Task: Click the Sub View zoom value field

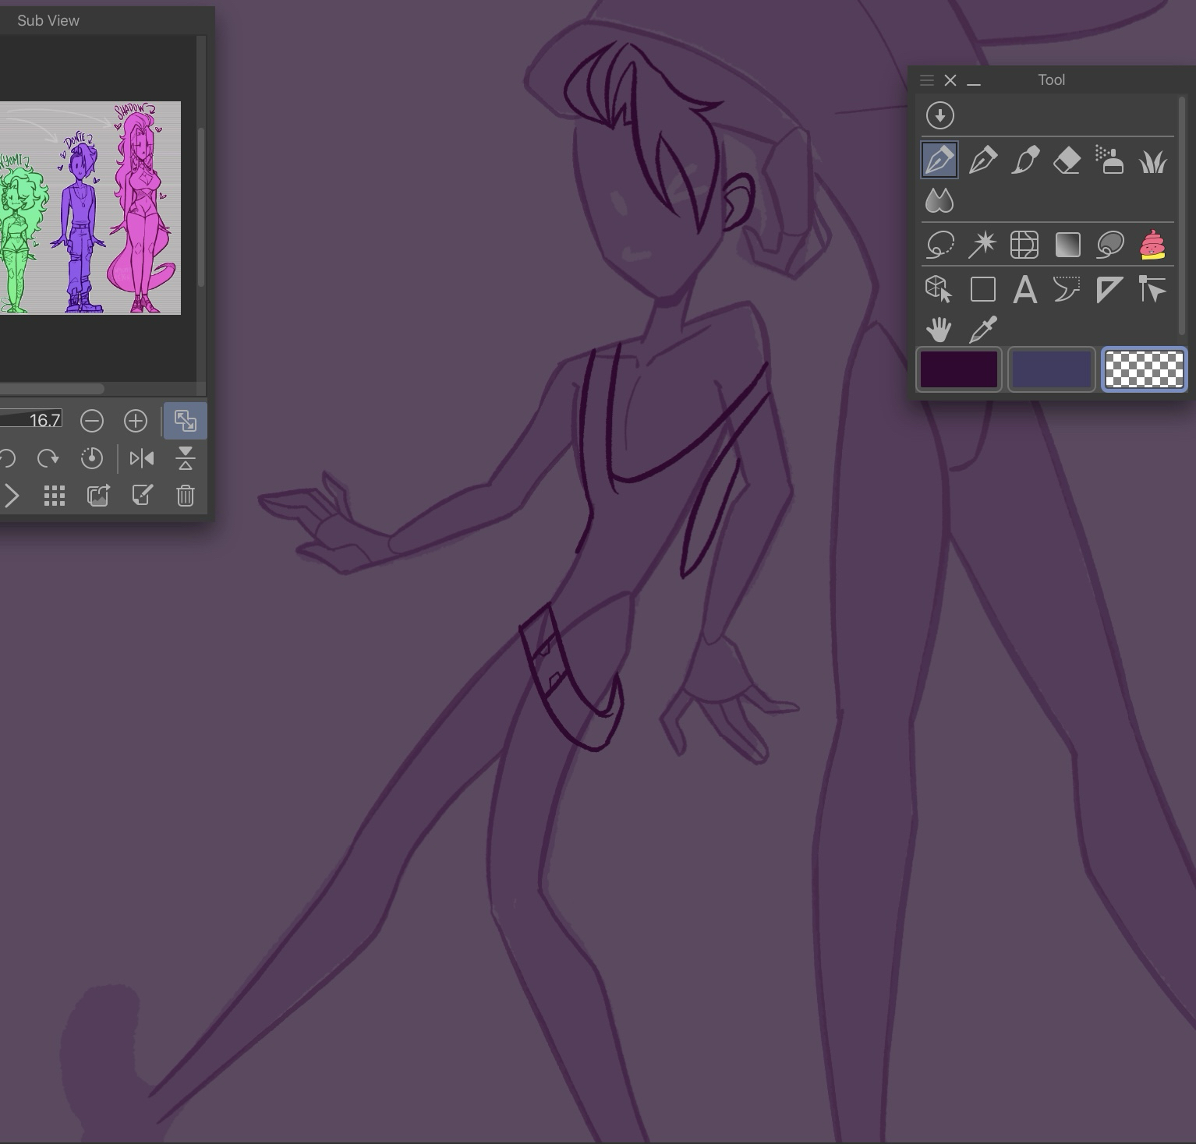Action: 31,421
